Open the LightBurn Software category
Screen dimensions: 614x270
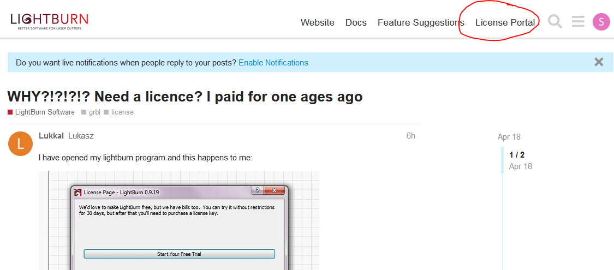click(x=41, y=112)
